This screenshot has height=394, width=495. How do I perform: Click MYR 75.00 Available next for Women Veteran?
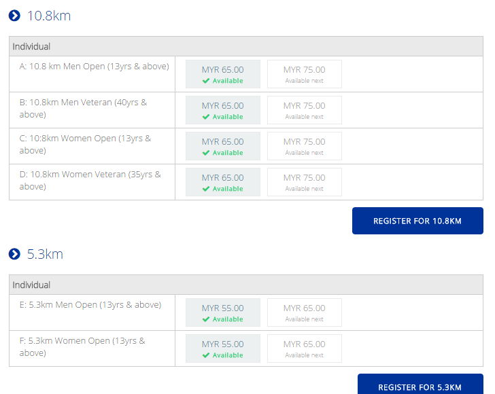coord(305,182)
